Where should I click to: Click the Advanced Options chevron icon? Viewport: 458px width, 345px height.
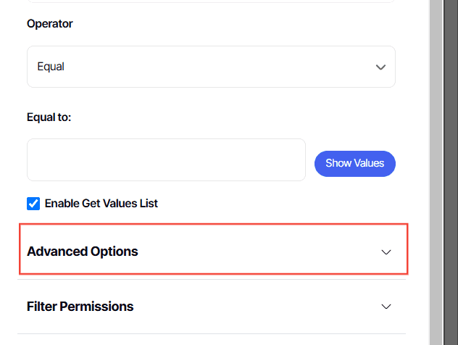(386, 252)
